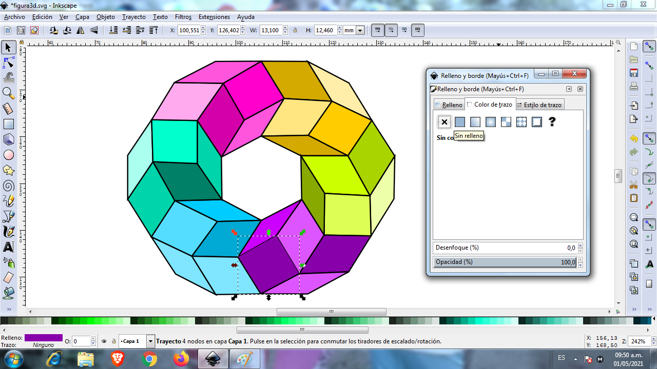The width and height of the screenshot is (657, 369).
Task: Click the Print document icon
Action: 634,86
